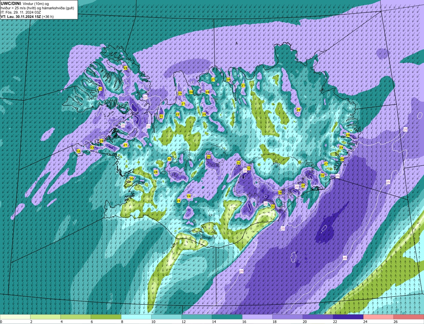Click the red legend segment above 26 m/s
The image size is (424, 324).
[409, 317]
